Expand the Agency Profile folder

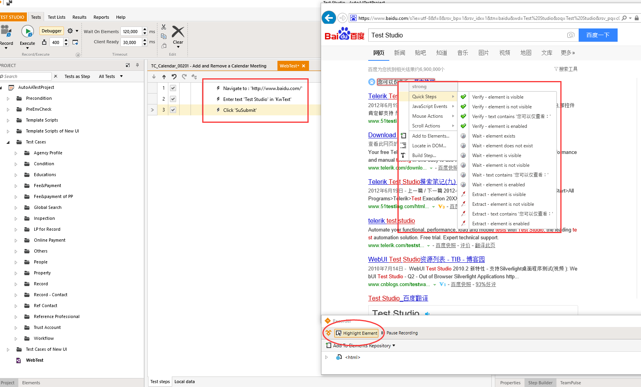pos(16,153)
